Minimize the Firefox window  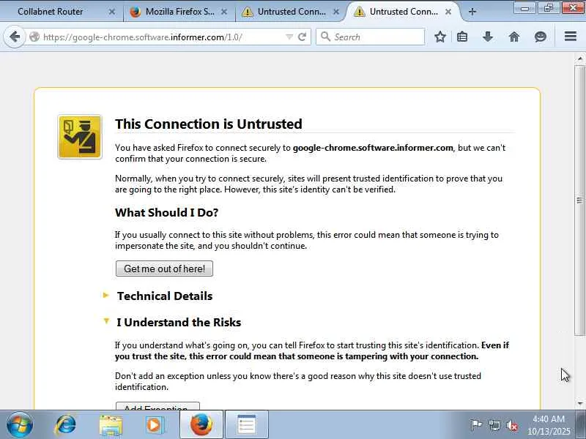coord(524,8)
